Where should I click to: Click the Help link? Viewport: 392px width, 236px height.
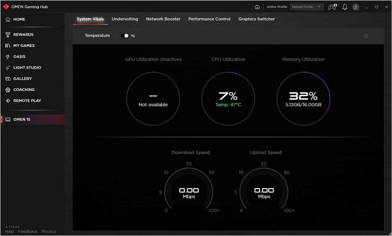pos(9,231)
